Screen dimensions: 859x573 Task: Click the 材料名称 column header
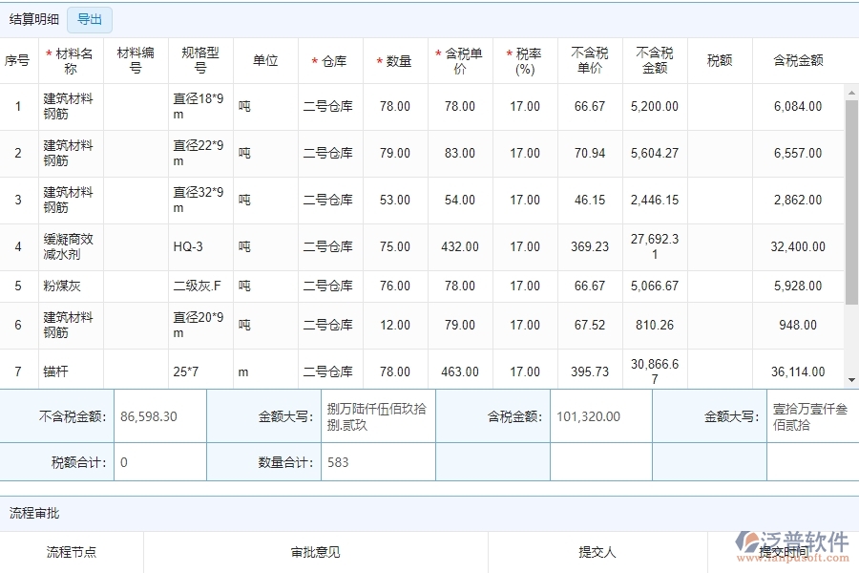pos(69,58)
